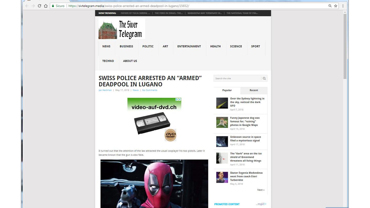Click the Next » pagination link
This screenshot has height=208, width=370.
point(261,190)
